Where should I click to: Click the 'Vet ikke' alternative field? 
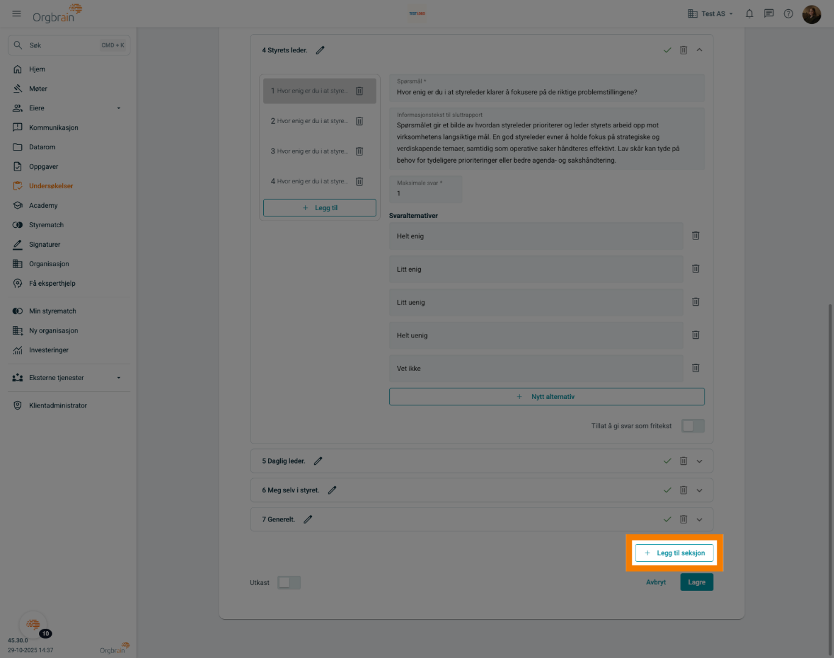[x=536, y=369]
